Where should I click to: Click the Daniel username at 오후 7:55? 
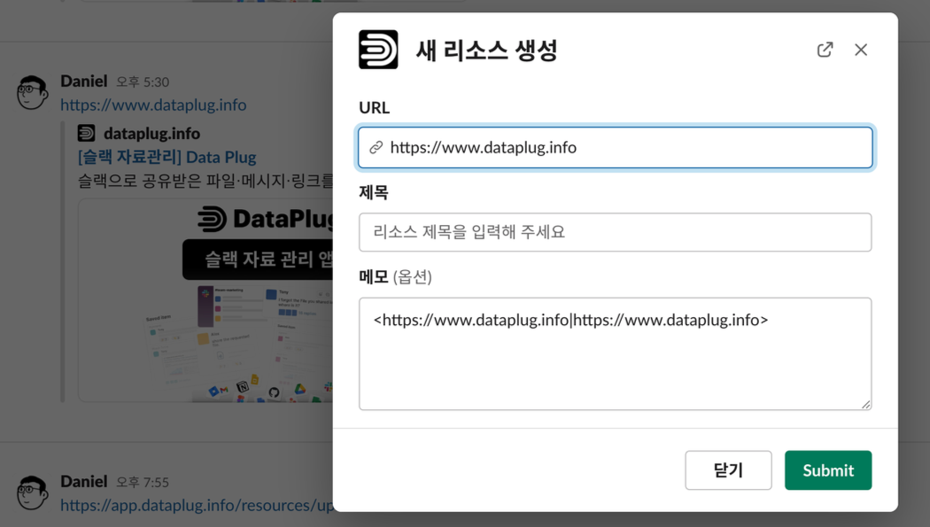point(83,481)
